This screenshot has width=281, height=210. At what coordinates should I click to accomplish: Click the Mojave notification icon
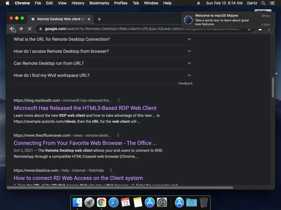[x=188, y=20]
